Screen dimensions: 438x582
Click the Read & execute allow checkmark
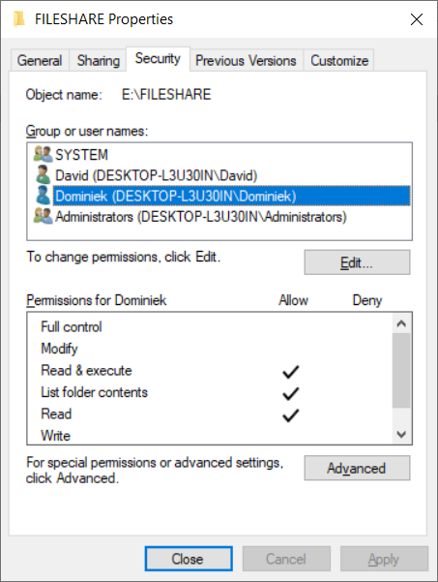click(290, 372)
